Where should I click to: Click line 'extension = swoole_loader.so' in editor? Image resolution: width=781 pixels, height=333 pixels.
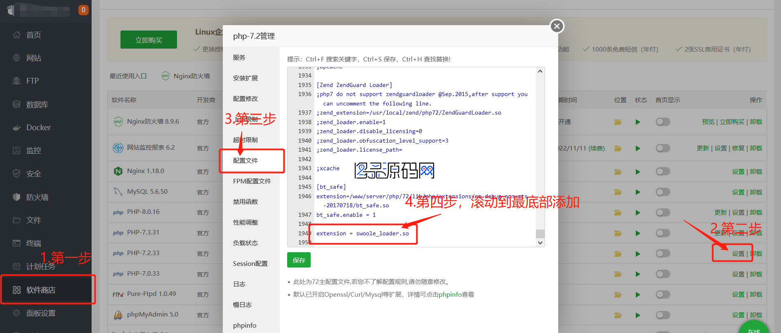coord(363,234)
